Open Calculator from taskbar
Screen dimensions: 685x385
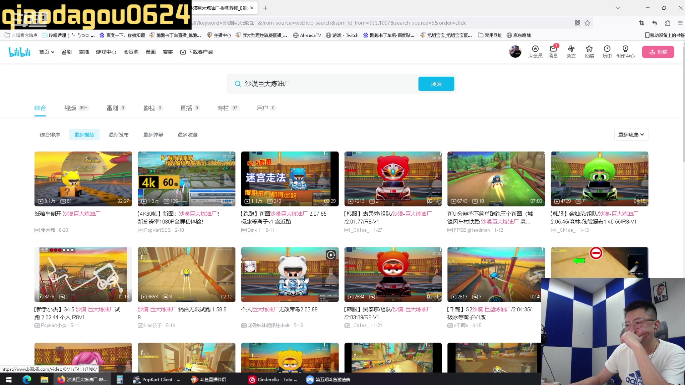[x=120, y=379]
